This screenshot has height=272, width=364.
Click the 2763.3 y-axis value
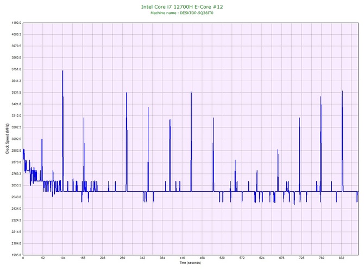point(16,174)
